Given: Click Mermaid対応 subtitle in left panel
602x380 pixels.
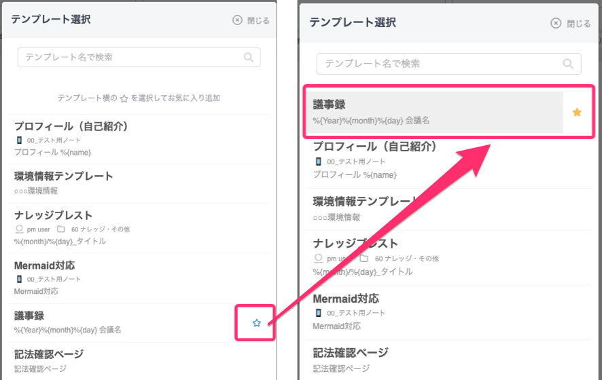Looking at the screenshot, I should coord(36,291).
